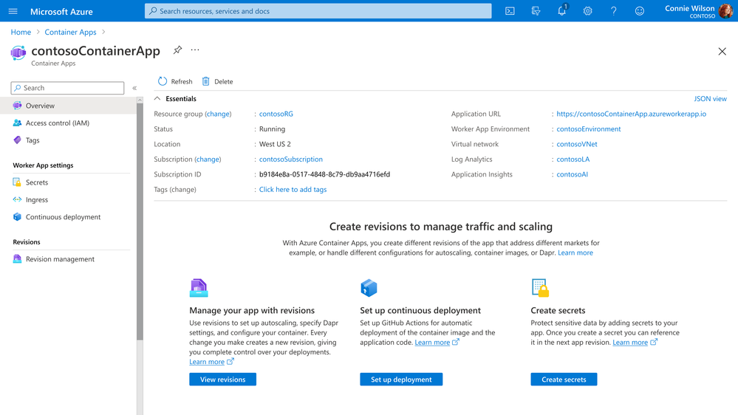The image size is (738, 415).
Task: Open contosoSubscription link
Action: click(x=291, y=159)
